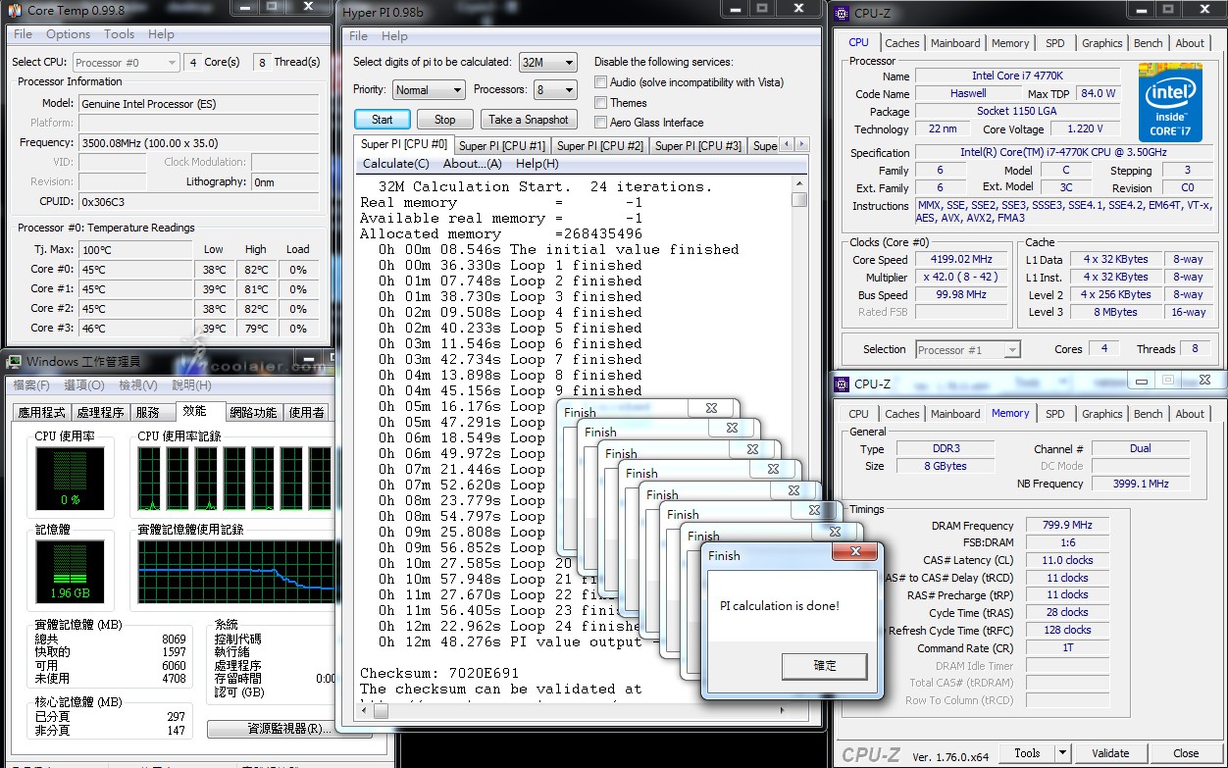Screen dimensions: 1228x768
Task: Open Core Temp Tools menu
Action: [x=119, y=33]
